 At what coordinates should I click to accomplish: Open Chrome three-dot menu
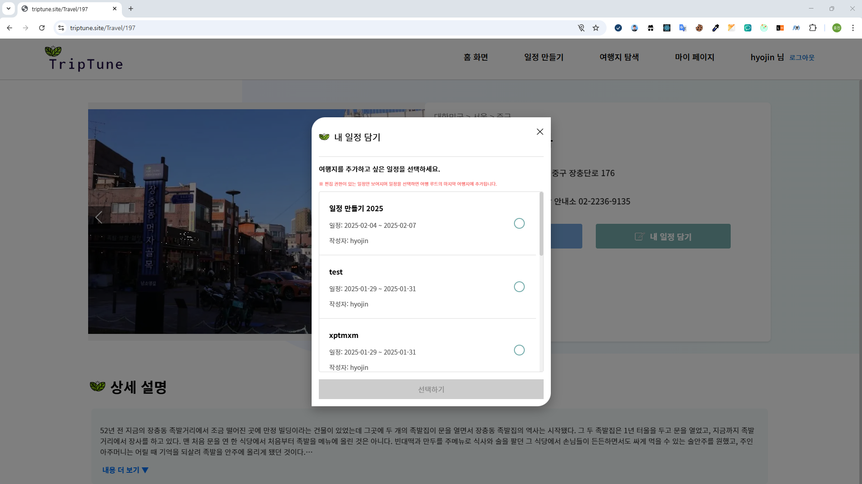(x=853, y=28)
